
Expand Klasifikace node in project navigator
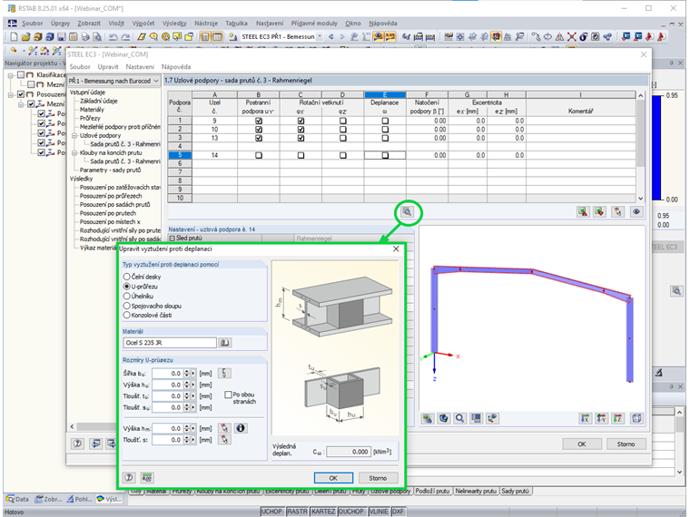(11, 75)
